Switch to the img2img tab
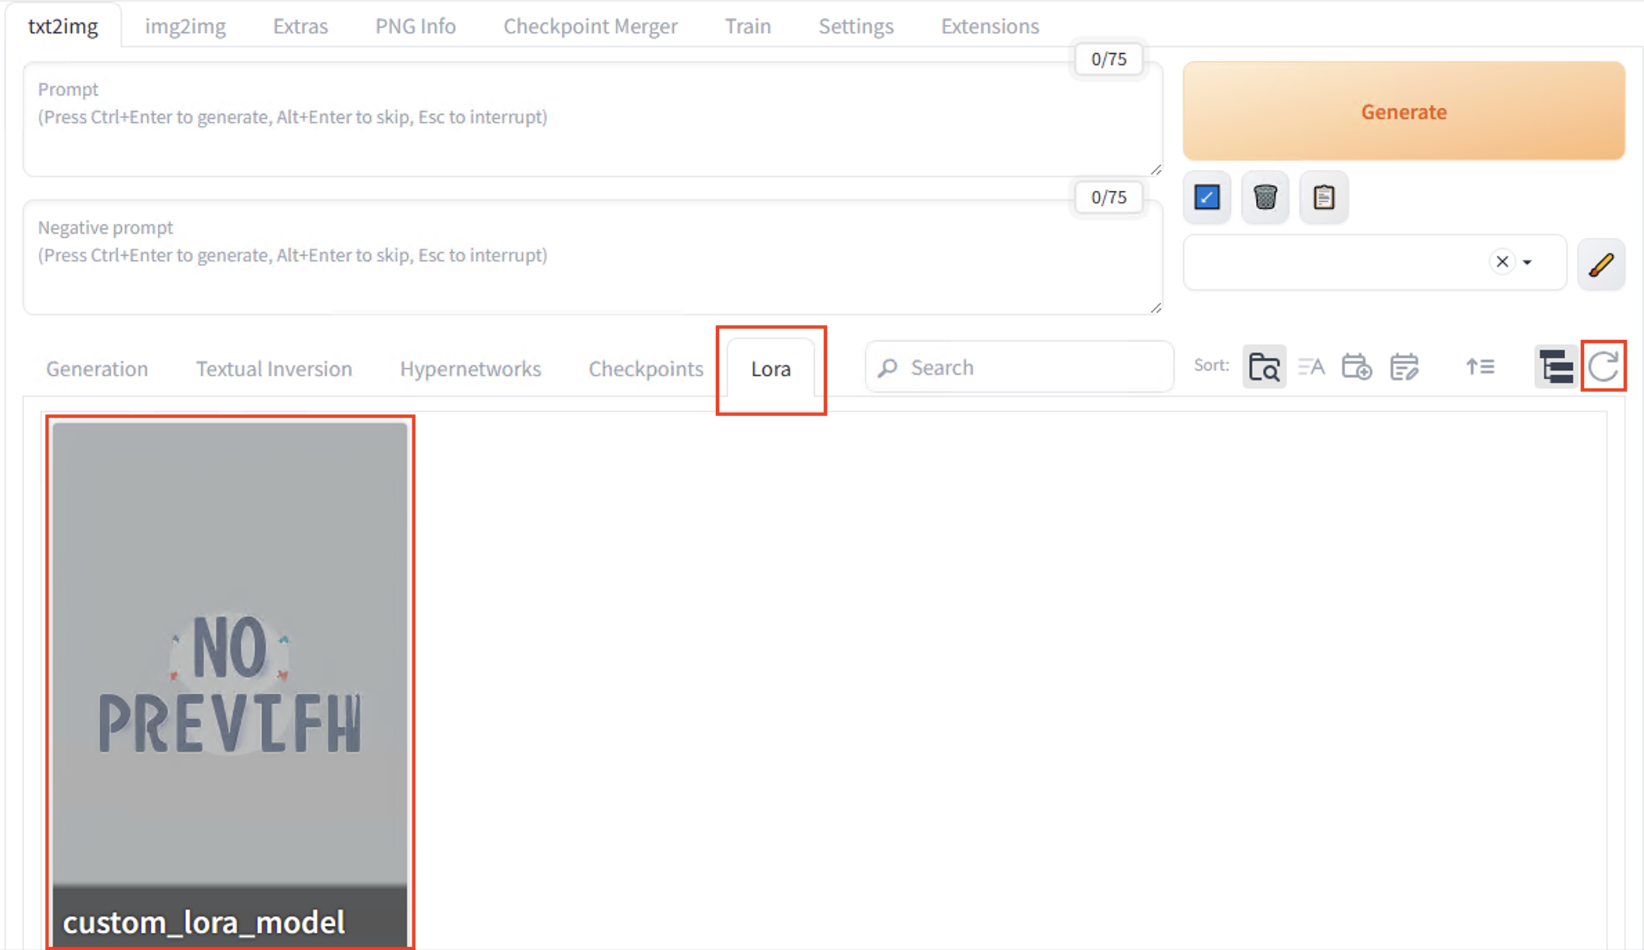1644x950 pixels. tap(185, 26)
